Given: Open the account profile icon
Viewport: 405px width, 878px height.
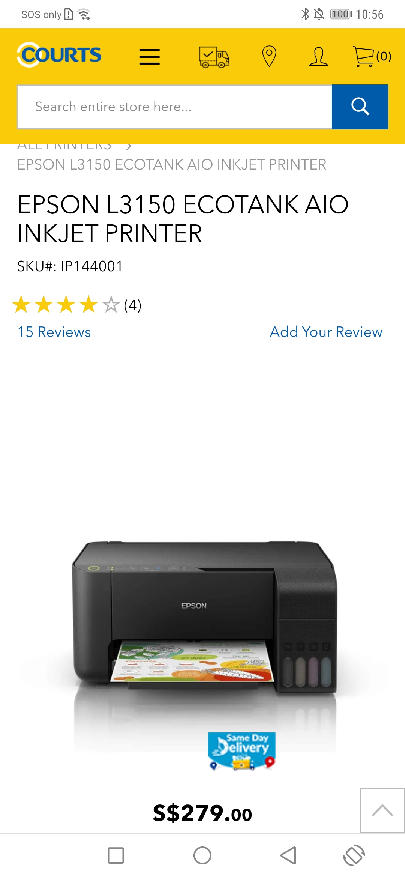Looking at the screenshot, I should click(319, 57).
